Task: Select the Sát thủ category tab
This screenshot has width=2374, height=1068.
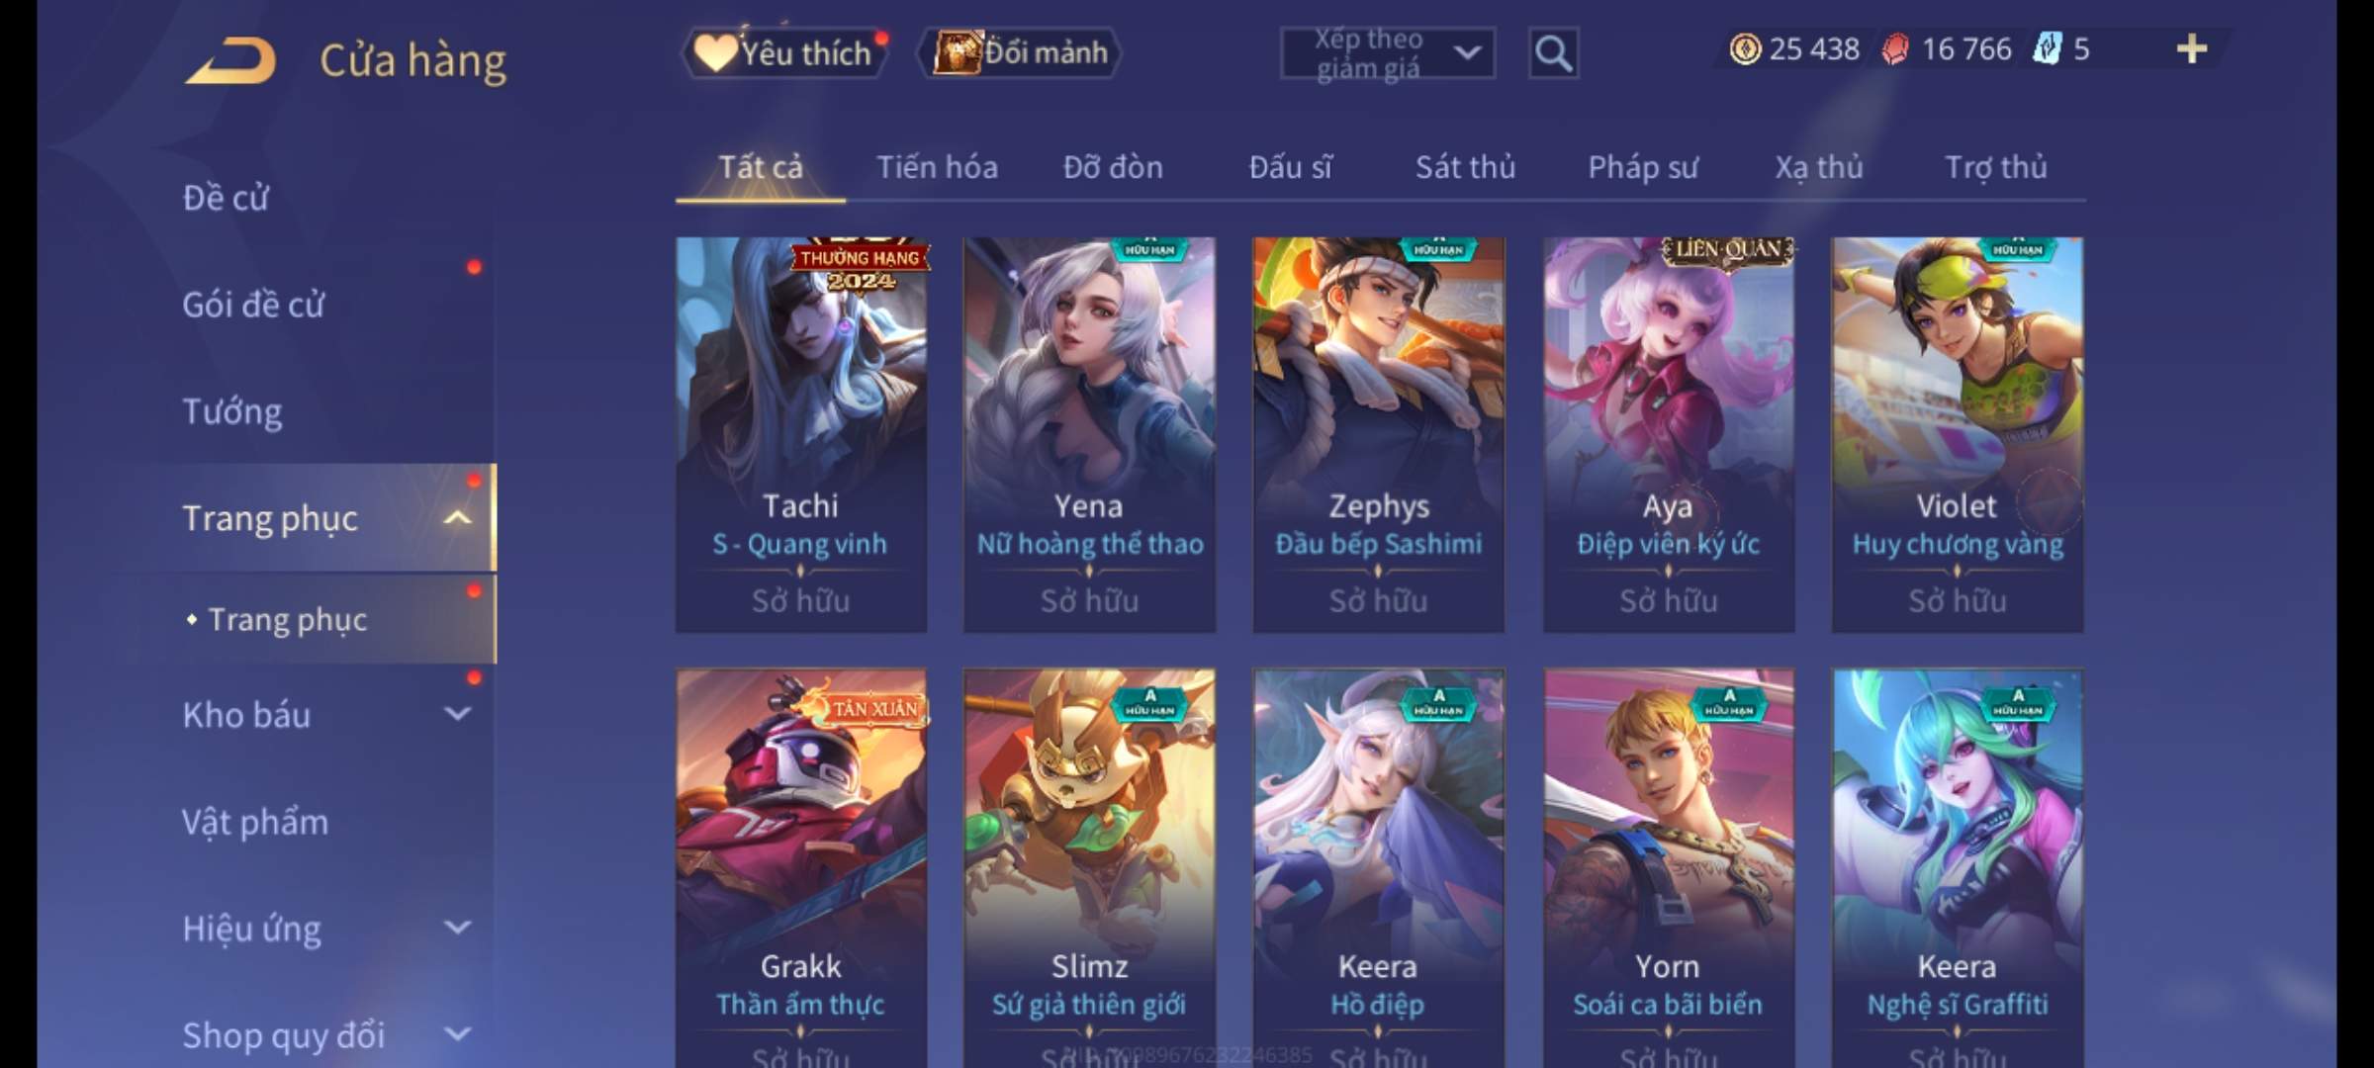Action: click(x=1465, y=167)
